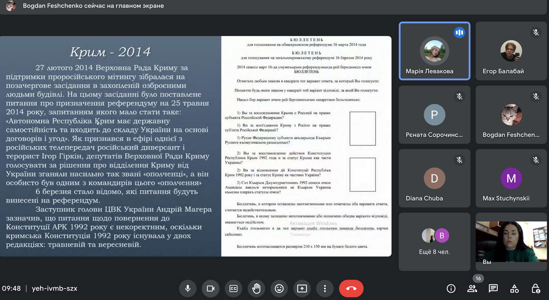This screenshot has width=549, height=300.
Task: Open meeting details info icon
Action: tap(451, 289)
